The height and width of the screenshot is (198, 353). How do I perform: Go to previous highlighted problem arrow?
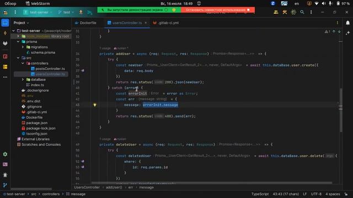point(334,32)
